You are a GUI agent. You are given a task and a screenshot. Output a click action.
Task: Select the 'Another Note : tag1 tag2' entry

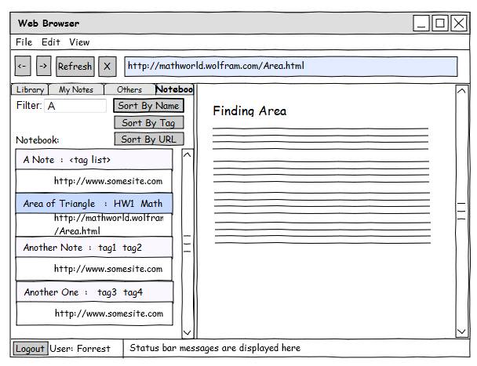pyautogui.click(x=94, y=248)
